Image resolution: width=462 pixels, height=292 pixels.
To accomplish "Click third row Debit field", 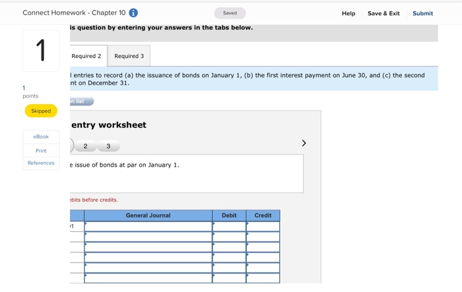I will (x=229, y=247).
